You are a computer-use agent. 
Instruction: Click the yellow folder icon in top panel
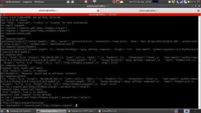click(122, 2)
